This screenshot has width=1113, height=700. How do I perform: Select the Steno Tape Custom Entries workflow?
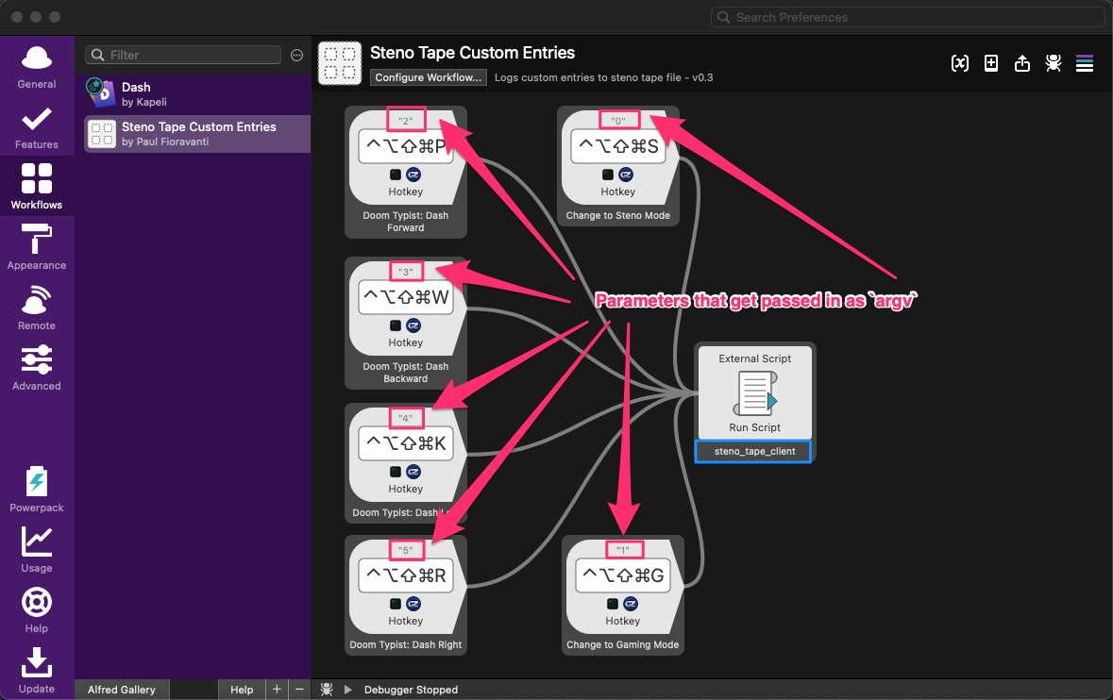click(x=197, y=134)
